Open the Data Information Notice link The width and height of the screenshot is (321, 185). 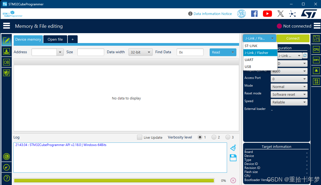point(213,14)
